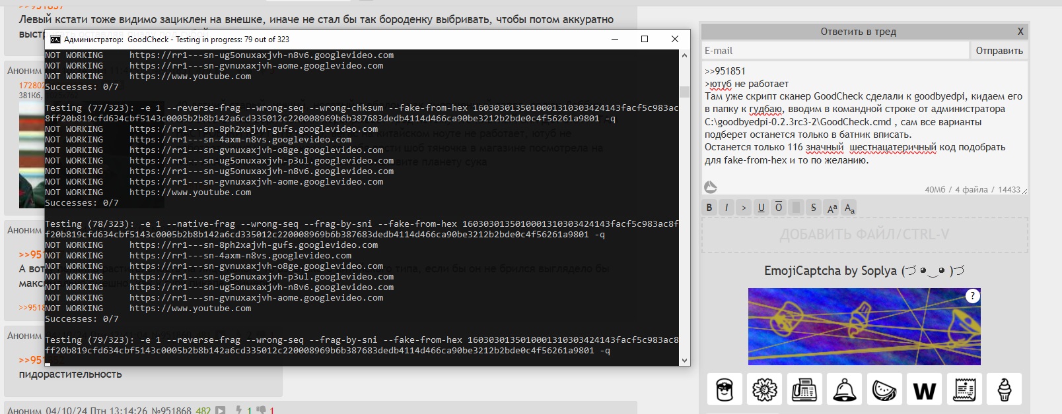Click the down arrow on the console scrollbar
This screenshot has width=1062, height=414.
[684, 361]
